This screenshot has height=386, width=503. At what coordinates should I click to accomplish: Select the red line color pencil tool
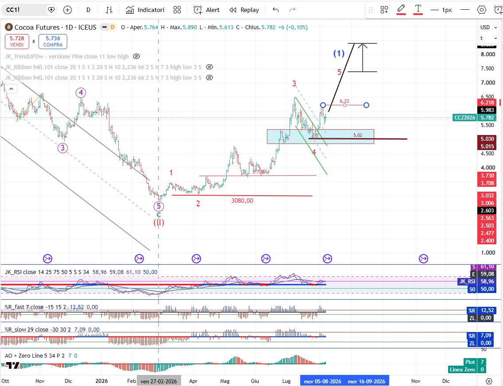pos(401,10)
